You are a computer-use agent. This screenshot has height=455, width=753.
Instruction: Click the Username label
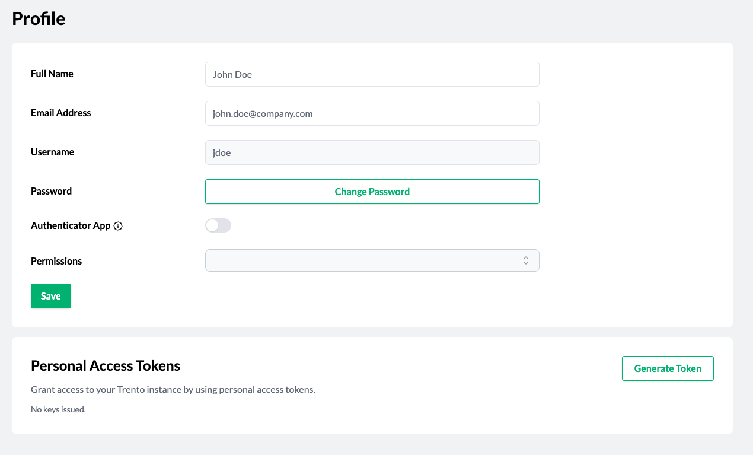(x=53, y=152)
